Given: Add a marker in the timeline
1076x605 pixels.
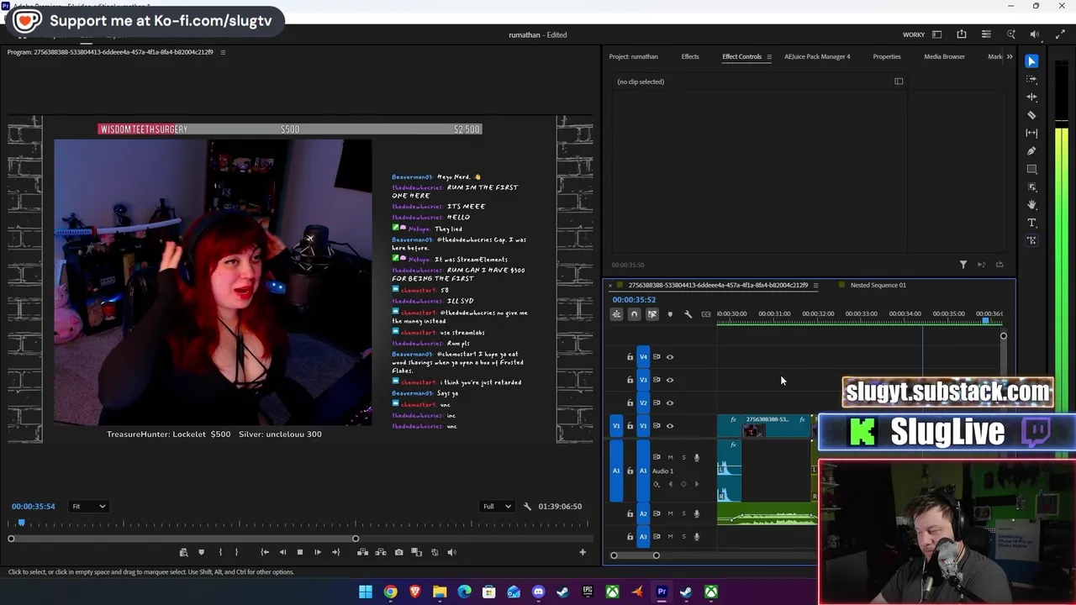Looking at the screenshot, I should click(x=670, y=314).
